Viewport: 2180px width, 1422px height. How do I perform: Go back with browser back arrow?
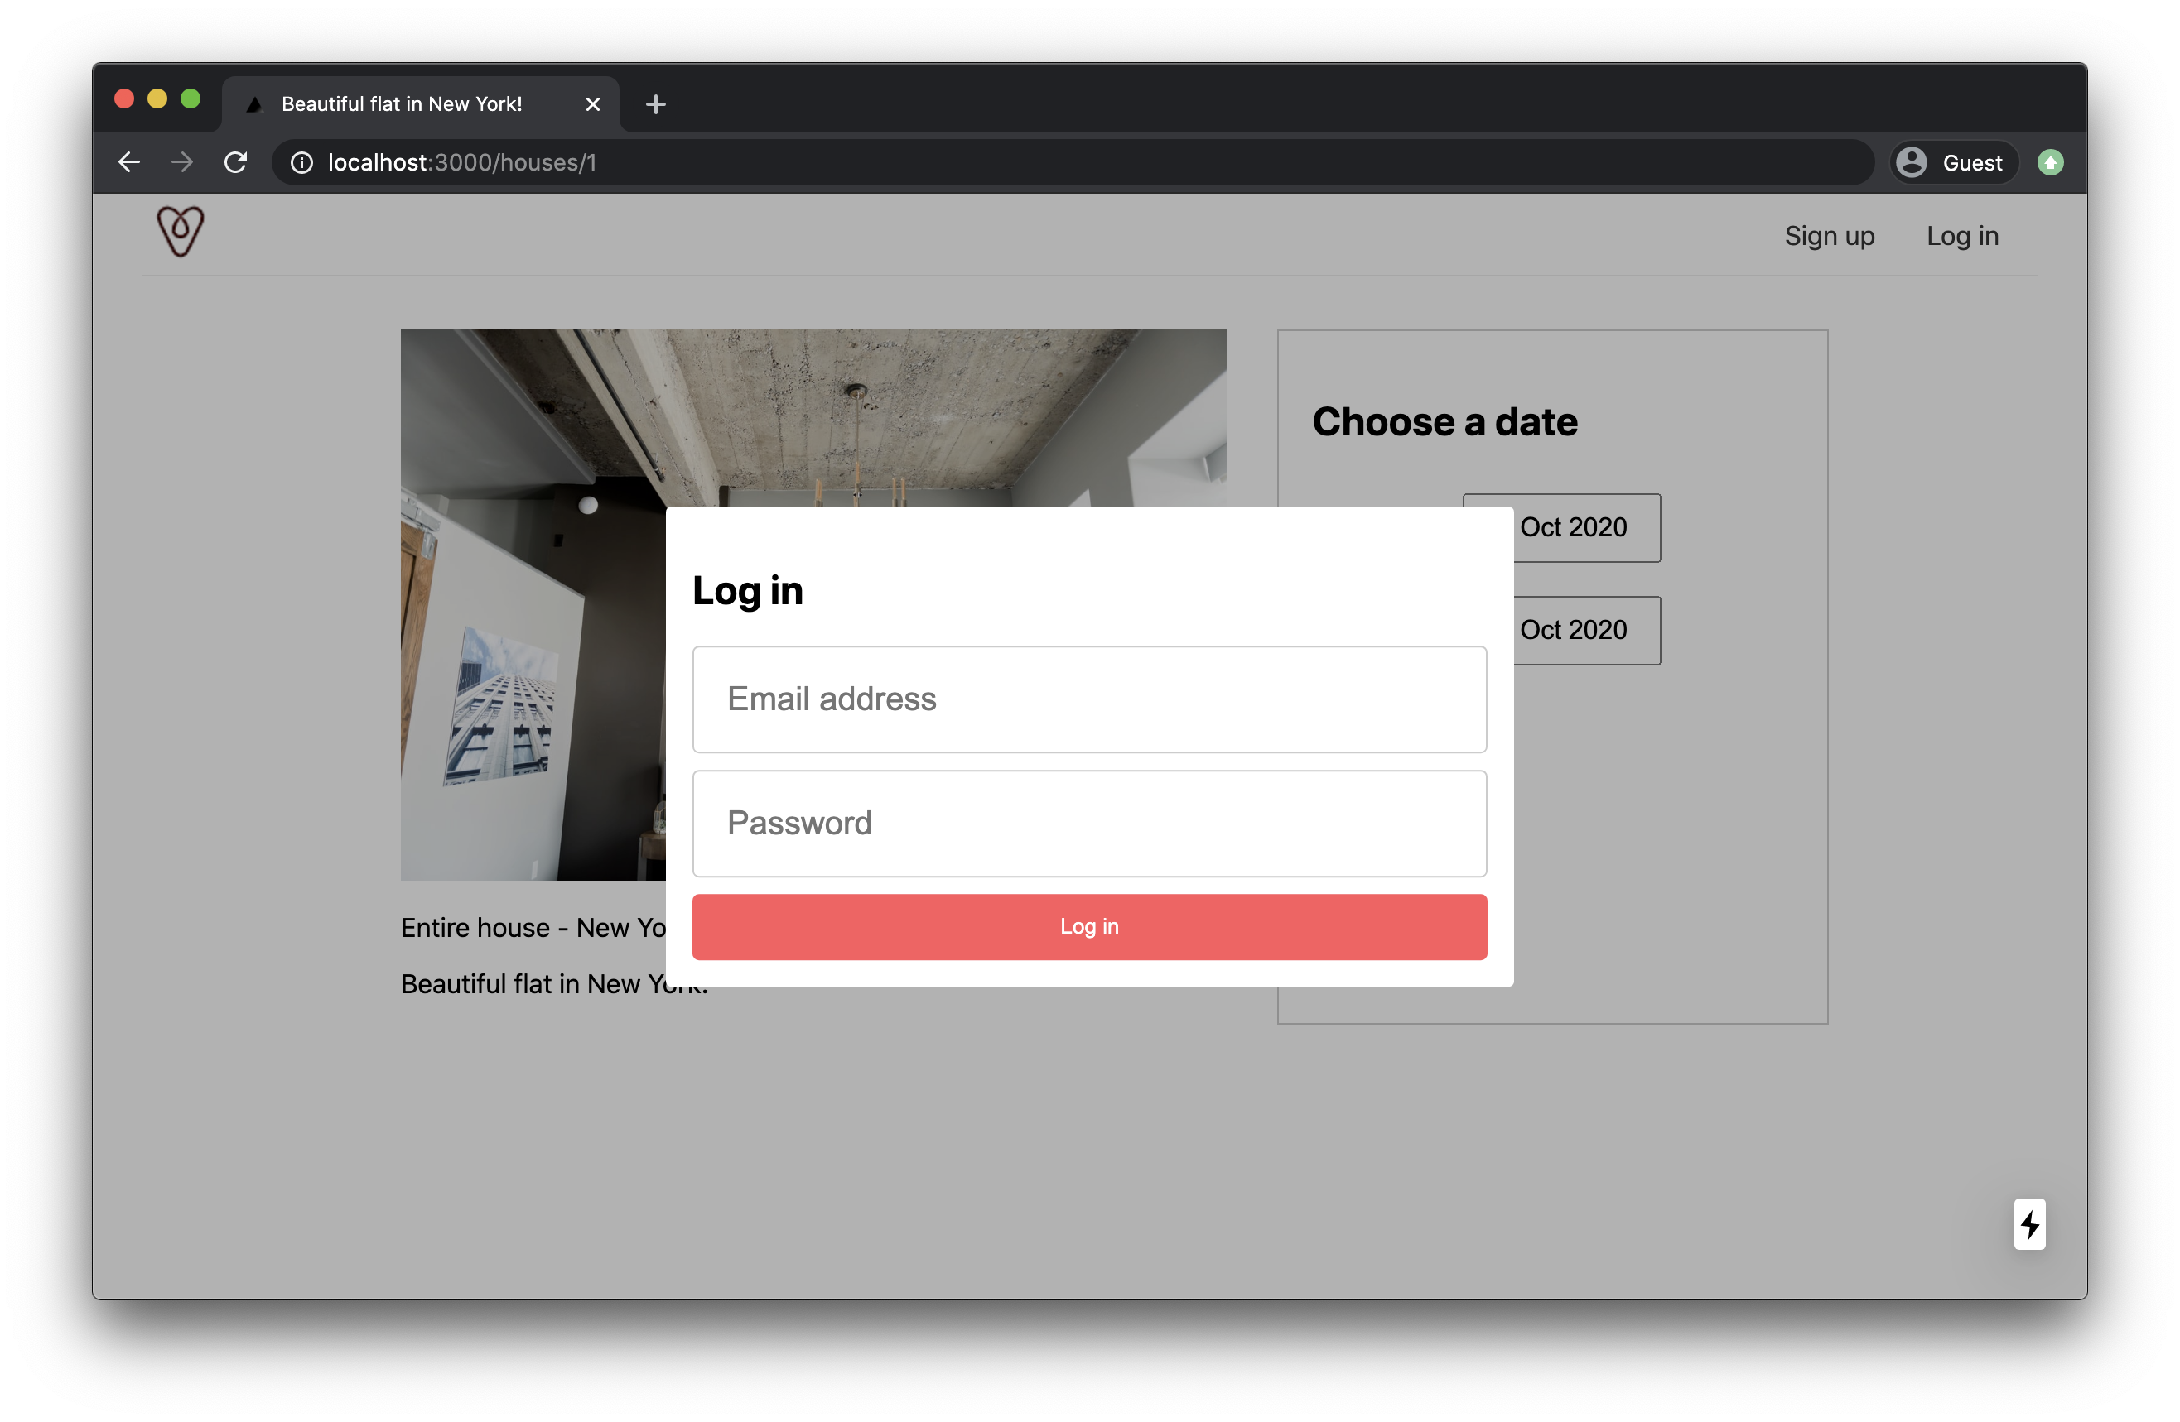pyautogui.click(x=129, y=162)
